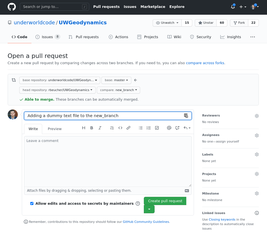Insert a task list in the comment
The height and width of the screenshot is (235, 267).
click(x=157, y=128)
